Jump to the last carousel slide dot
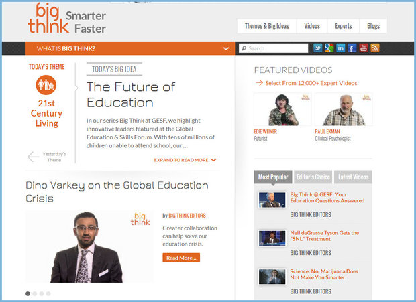Image resolution: width=416 pixels, height=302 pixels. tap(48, 293)
